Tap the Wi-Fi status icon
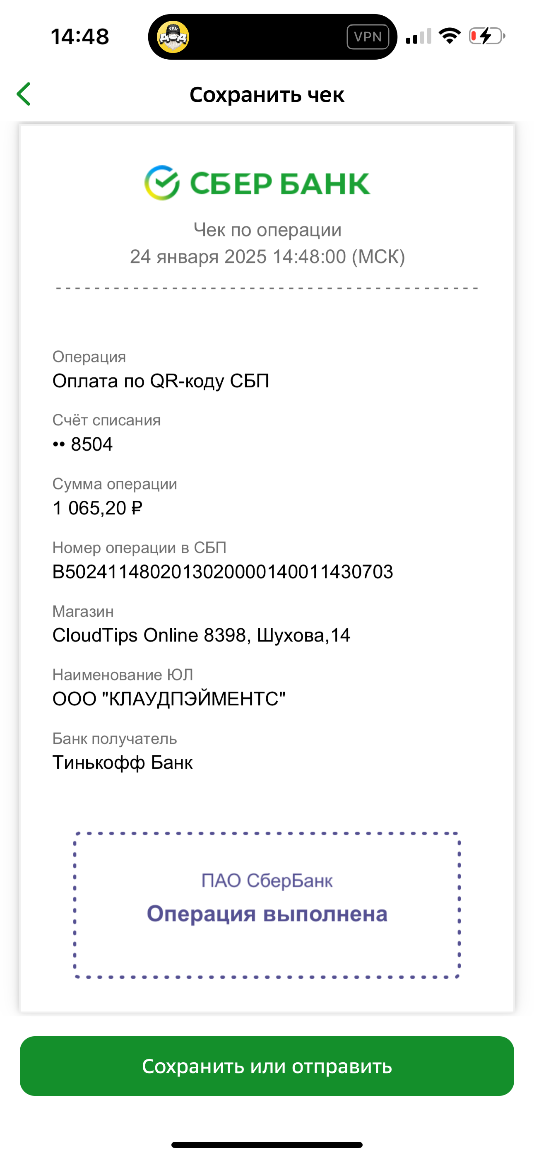Viewport: 534px width, 1158px height. pos(450,36)
